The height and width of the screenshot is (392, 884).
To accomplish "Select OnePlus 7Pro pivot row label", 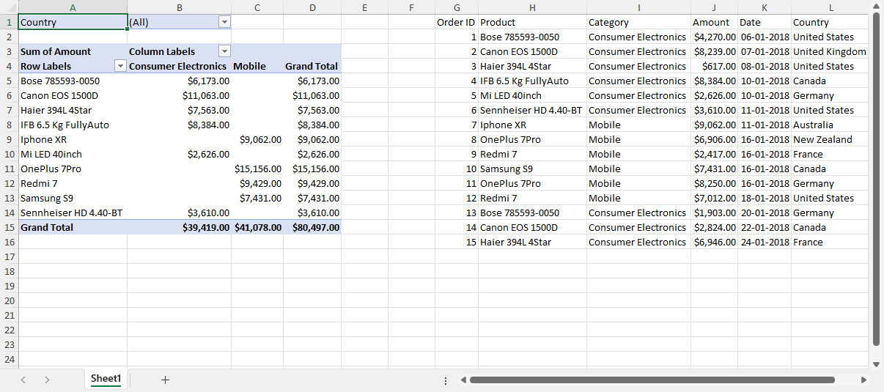I will click(73, 169).
